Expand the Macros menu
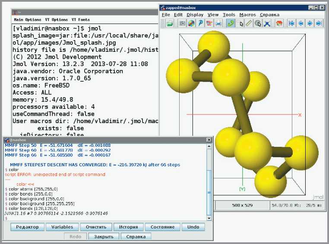This screenshot has width=329, height=244. coord(247,15)
